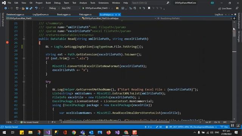Switch to the FileLogger.cs tab
This screenshot has width=242, height=136.
[85, 14]
